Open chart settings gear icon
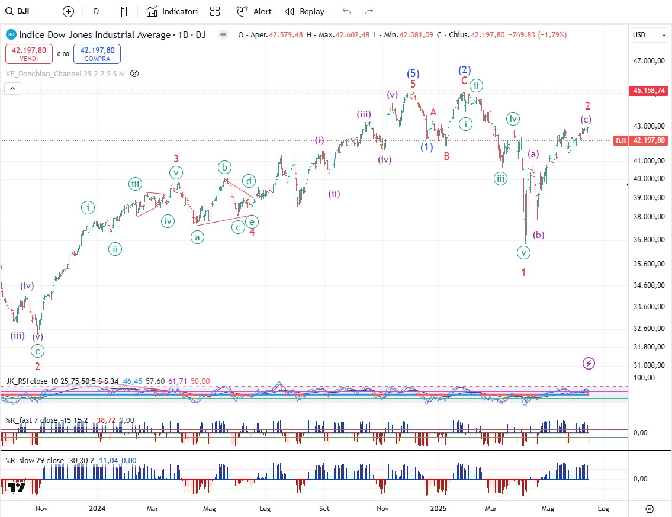The height and width of the screenshot is (517, 672). click(x=650, y=509)
